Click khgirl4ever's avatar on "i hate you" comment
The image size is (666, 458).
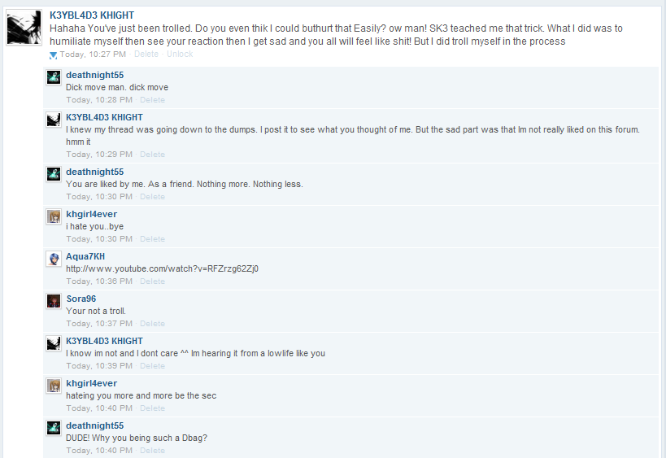tap(54, 216)
